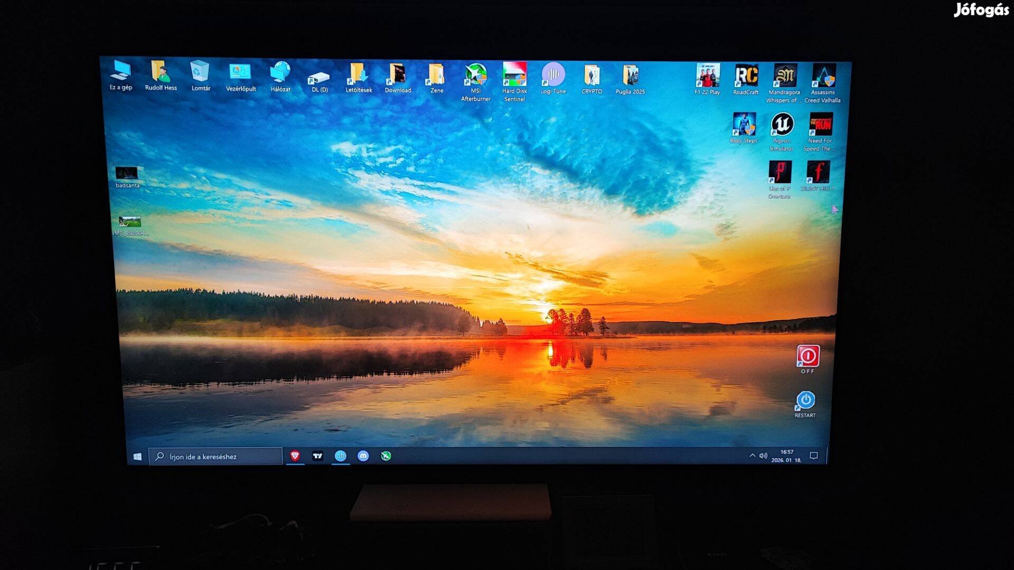
Task: Open SILENT HILL f shortcut
Action: (x=818, y=173)
